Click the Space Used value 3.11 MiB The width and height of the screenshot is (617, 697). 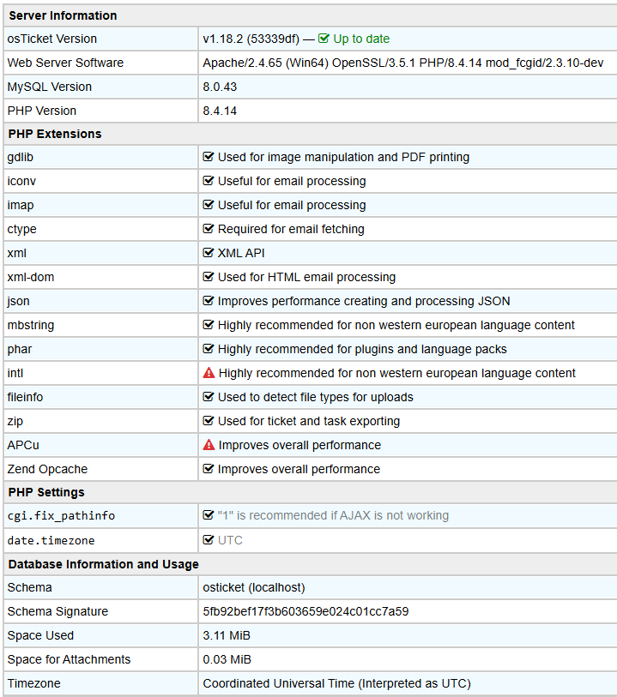(227, 635)
